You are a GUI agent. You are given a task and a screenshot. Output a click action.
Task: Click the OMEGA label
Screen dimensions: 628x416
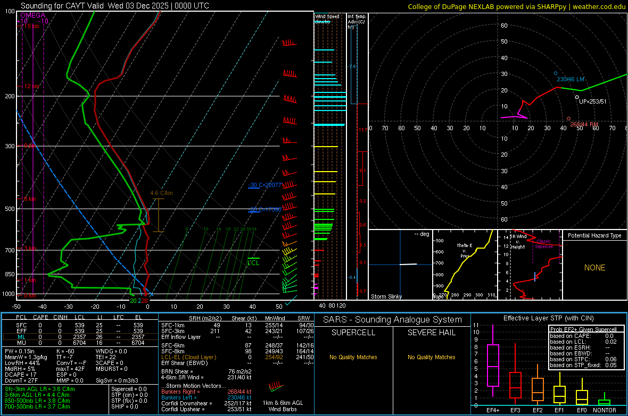click(x=33, y=15)
